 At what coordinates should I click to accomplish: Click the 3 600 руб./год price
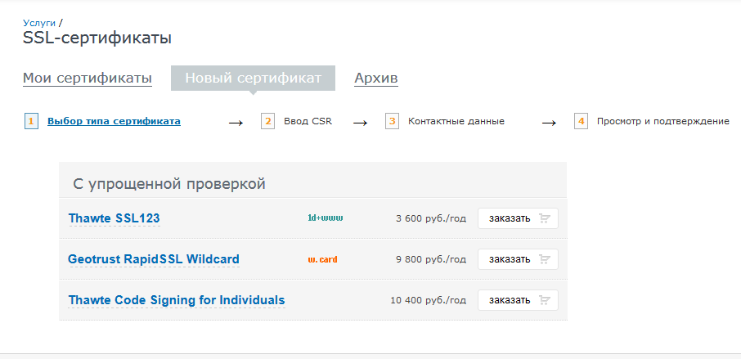[x=431, y=218]
